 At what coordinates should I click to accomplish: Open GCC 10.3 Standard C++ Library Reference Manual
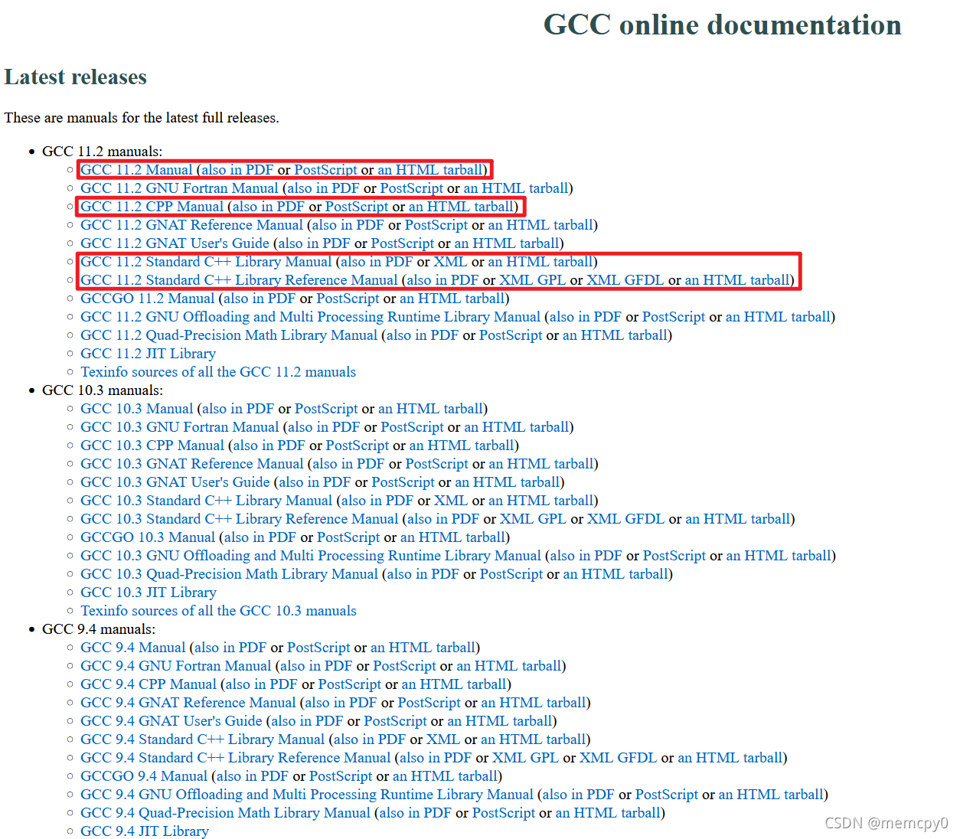pyautogui.click(x=240, y=519)
